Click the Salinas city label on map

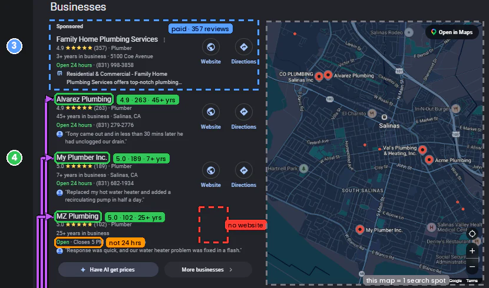click(x=389, y=126)
